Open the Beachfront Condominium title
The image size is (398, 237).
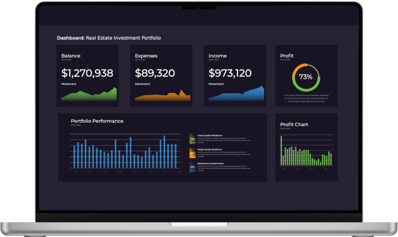[x=210, y=164]
